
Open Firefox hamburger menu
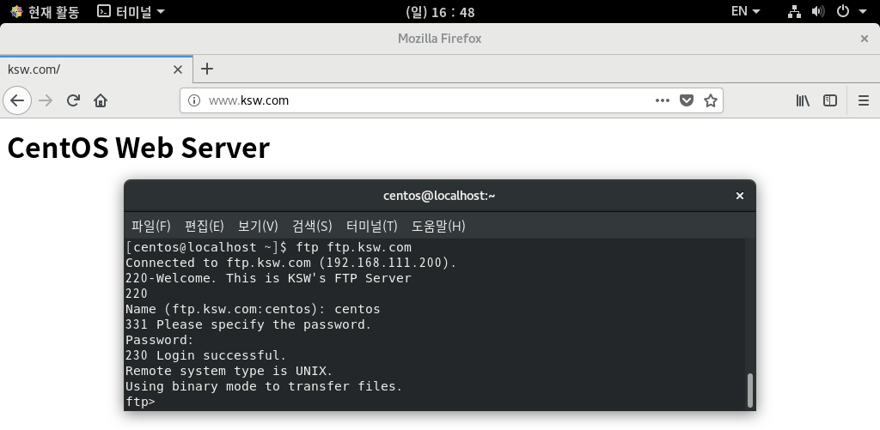point(864,100)
